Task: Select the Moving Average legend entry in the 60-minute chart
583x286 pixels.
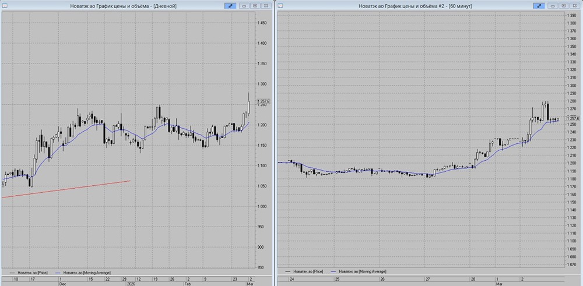Action: click(359, 272)
